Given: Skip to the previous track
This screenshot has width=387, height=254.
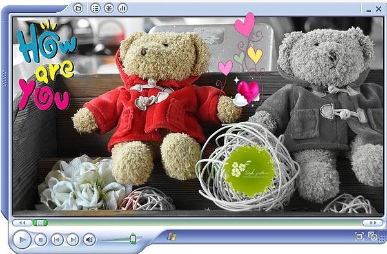Looking at the screenshot, I should pos(57,239).
